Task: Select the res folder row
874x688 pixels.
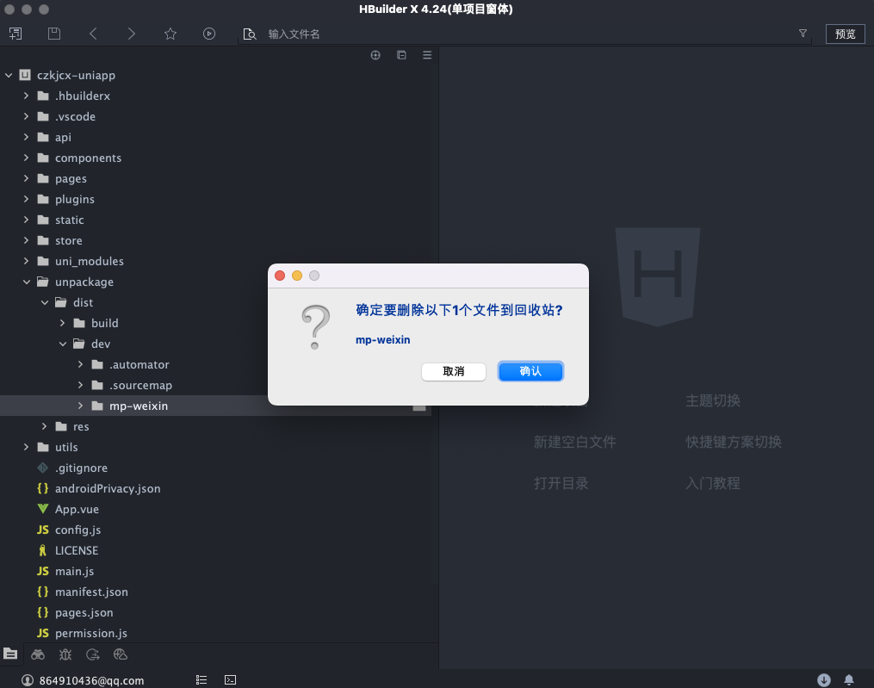Action: [x=216, y=426]
